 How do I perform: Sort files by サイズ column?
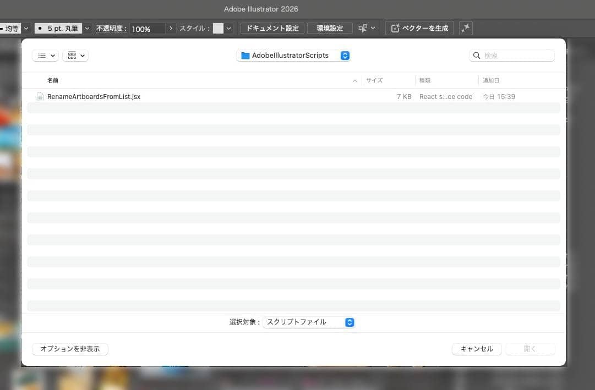pos(374,80)
